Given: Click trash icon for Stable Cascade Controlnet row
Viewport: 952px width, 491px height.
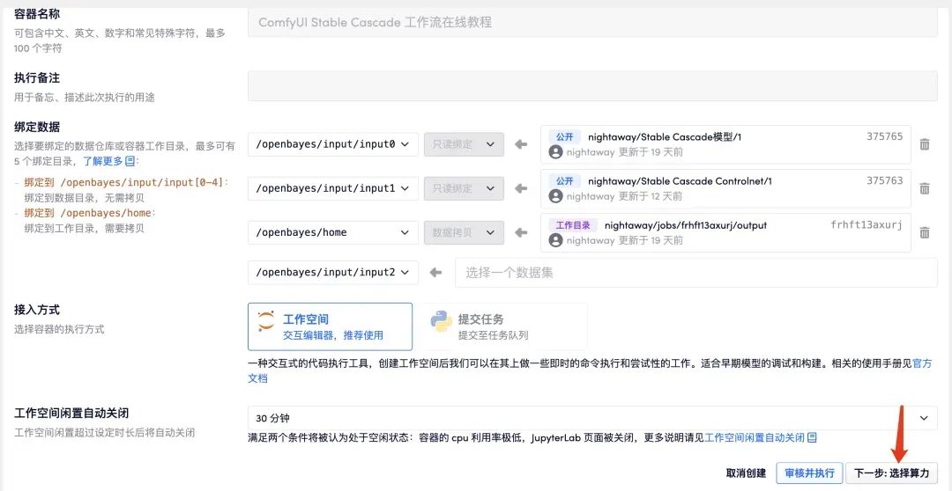Looking at the screenshot, I should tap(924, 188).
